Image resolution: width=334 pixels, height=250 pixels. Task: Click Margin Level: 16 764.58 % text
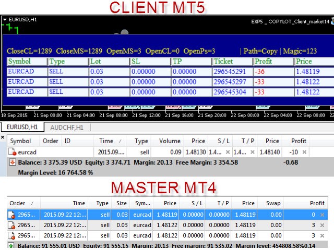[56, 172]
